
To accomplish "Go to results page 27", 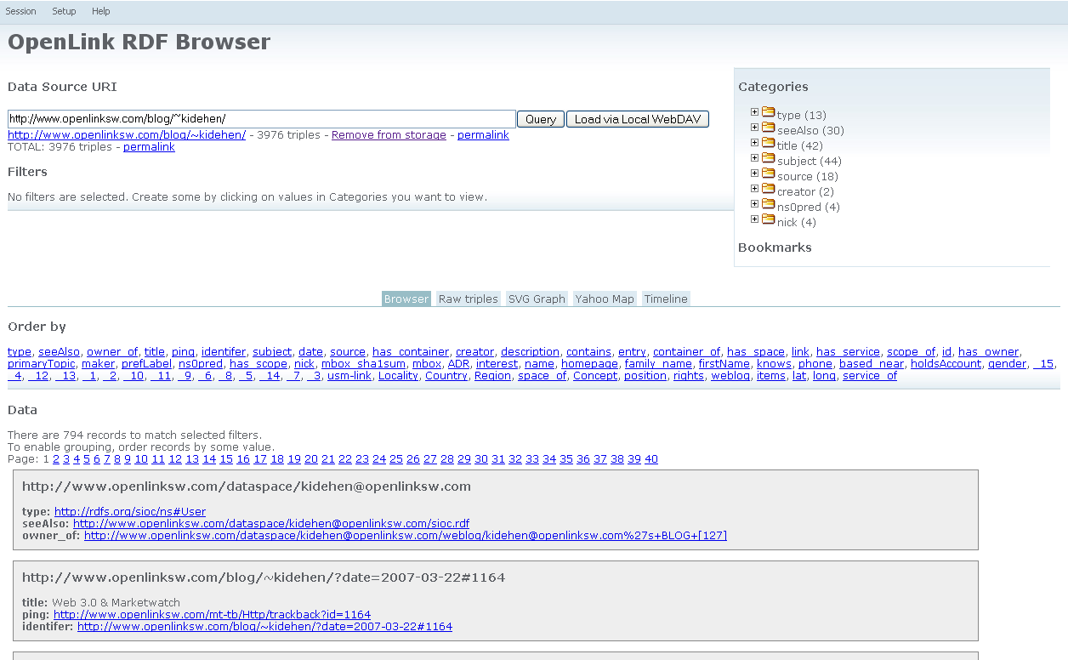I will (430, 458).
